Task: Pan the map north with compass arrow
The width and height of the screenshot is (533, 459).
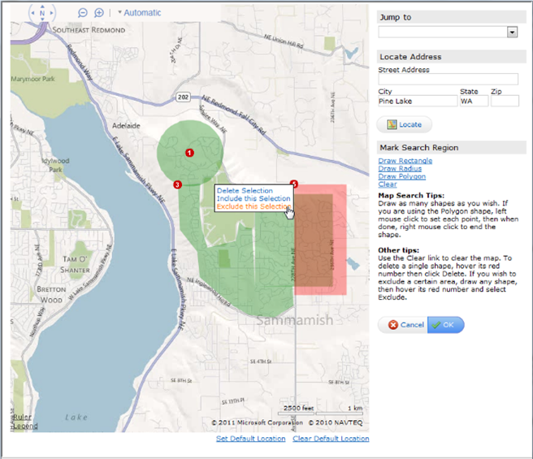Action: [x=42, y=4]
